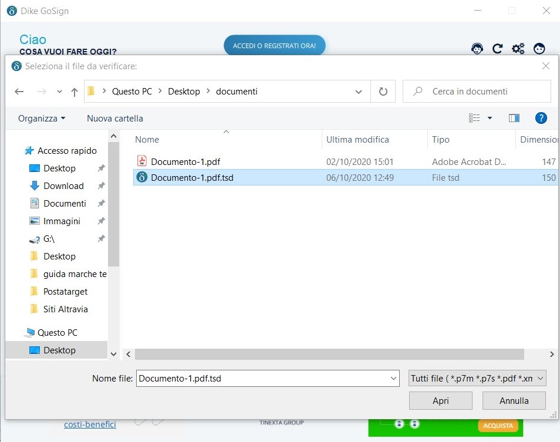
Task: Click the Dike GoSign settings gears icon
Action: [518, 49]
